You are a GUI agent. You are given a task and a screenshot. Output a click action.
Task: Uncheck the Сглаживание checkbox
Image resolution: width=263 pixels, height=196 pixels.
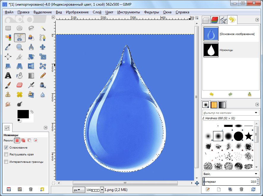click(6, 147)
